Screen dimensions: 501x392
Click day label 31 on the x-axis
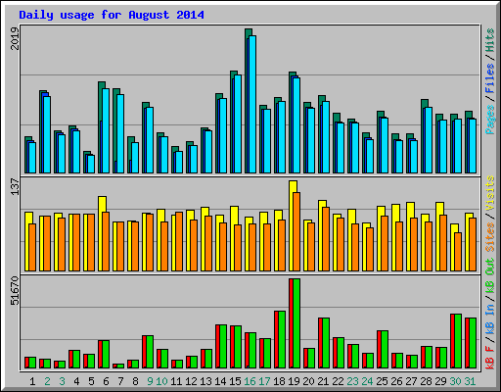click(470, 381)
